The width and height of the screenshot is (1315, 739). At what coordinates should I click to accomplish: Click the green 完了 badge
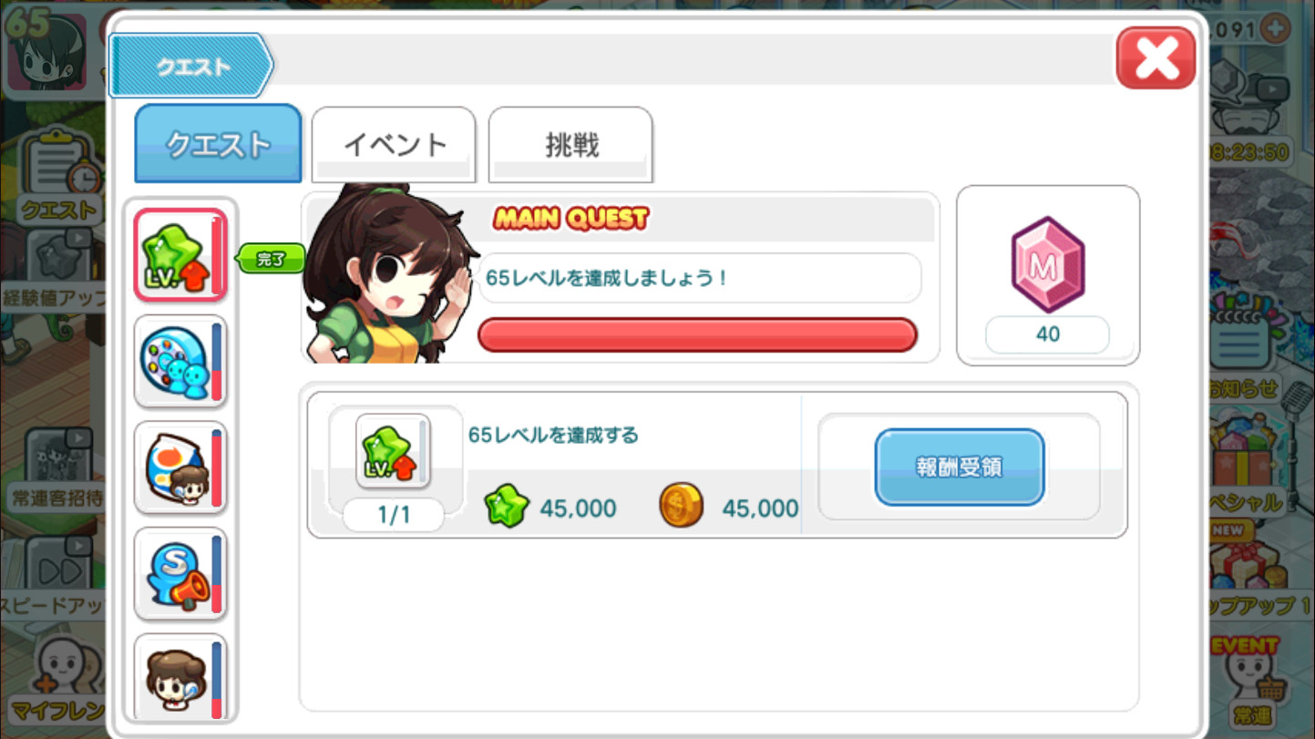click(271, 260)
